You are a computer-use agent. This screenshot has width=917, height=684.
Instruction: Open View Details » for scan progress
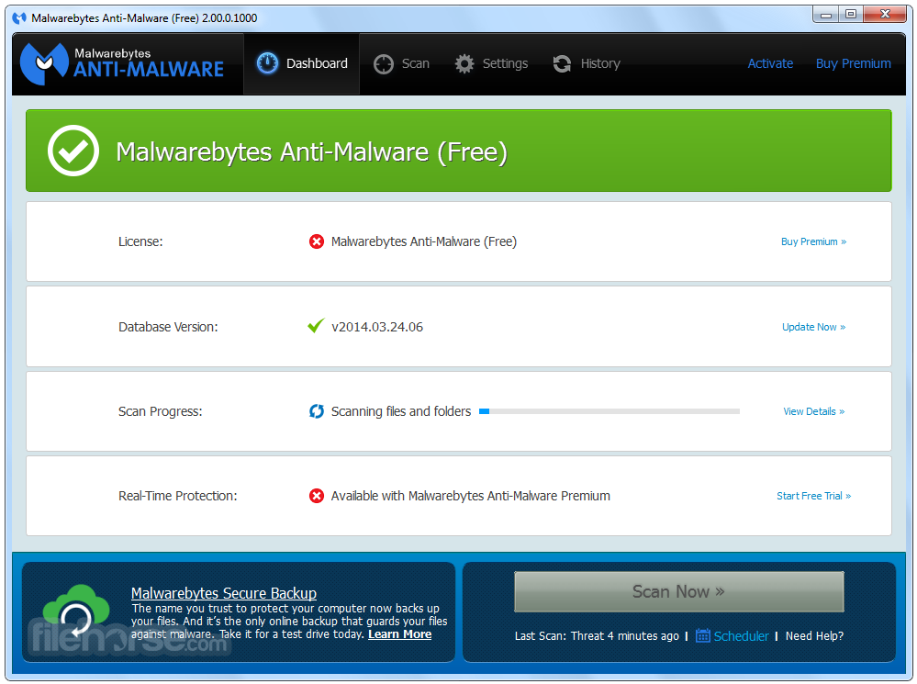pos(813,411)
